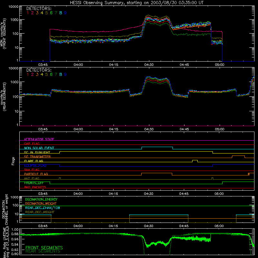
Task: Click the BAD PACKETS flag label
Action: click(x=35, y=187)
